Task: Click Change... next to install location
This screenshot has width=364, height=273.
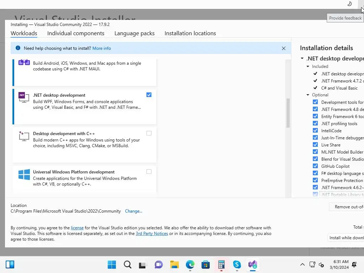Action: click(x=134, y=211)
